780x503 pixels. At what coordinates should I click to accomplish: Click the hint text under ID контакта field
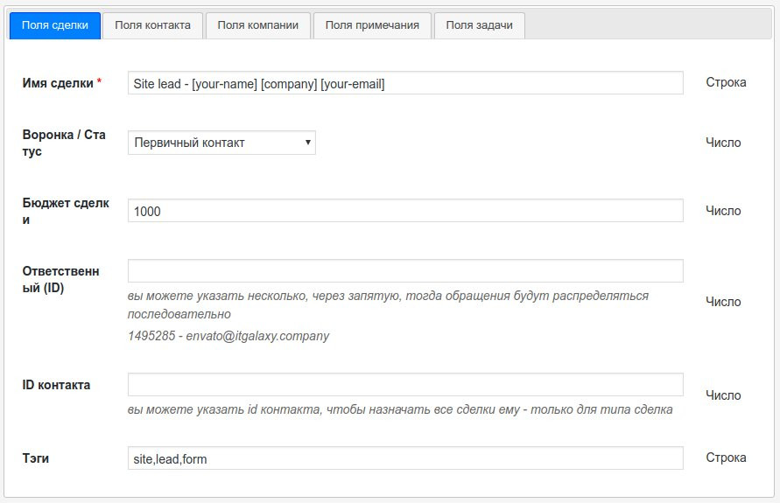coord(399,409)
